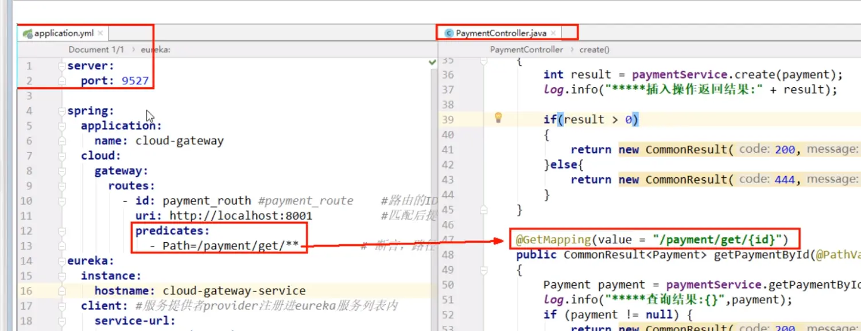Click line number 39 in PaymentController gutter

point(448,119)
